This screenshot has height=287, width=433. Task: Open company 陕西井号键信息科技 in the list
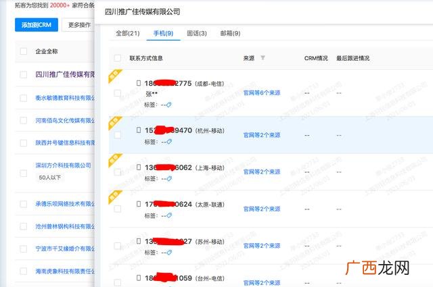65,142
